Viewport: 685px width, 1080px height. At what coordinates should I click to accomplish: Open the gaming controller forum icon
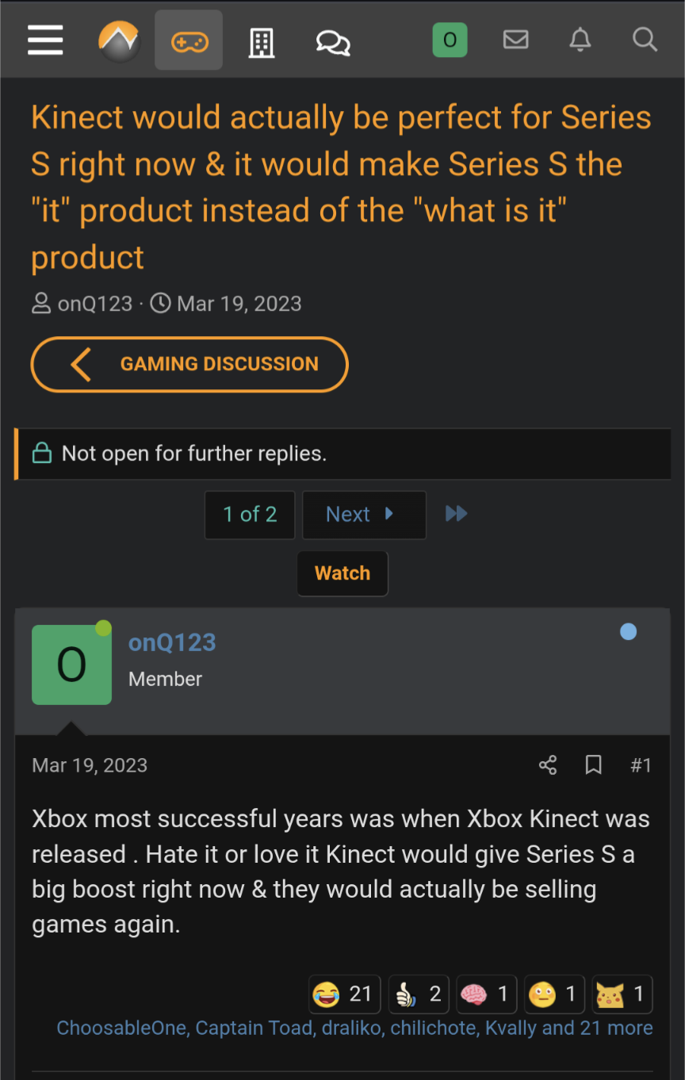pyautogui.click(x=189, y=40)
